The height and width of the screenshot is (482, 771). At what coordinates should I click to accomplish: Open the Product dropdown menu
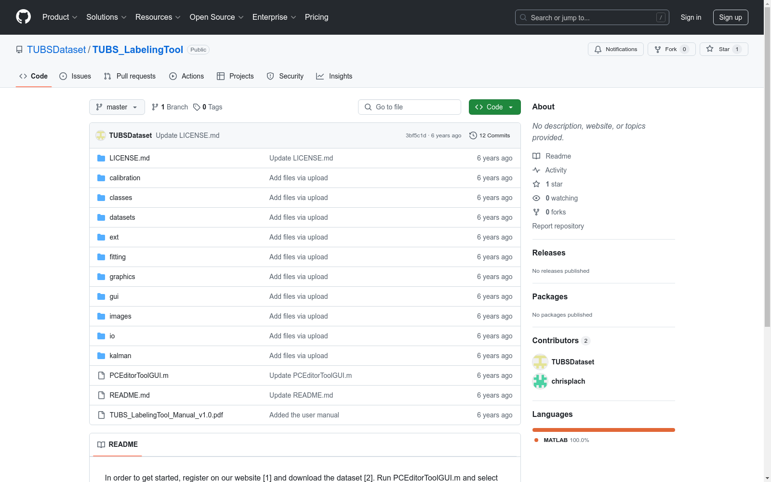pyautogui.click(x=60, y=17)
